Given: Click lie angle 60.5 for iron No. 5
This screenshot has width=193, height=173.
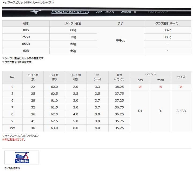Looking at the screenshot, I should coord(54,94).
